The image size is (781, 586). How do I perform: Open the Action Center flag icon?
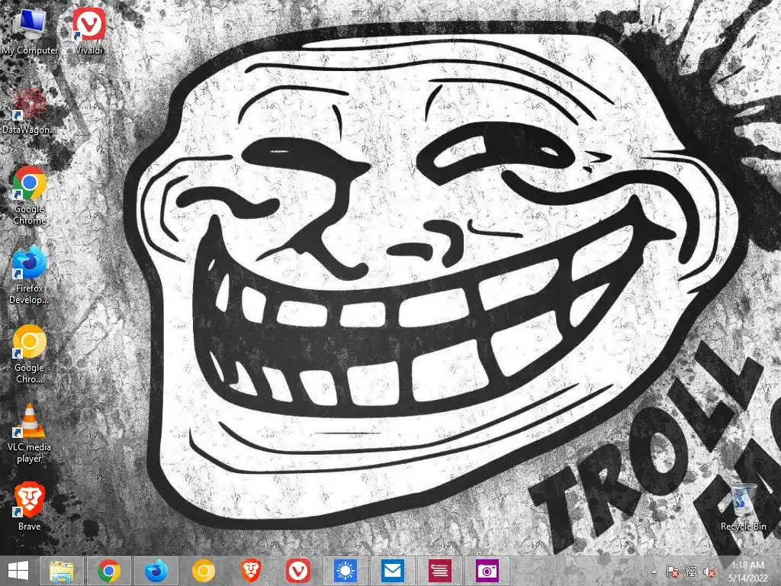click(x=673, y=572)
